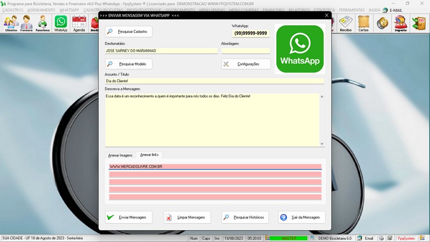Open the ESTATISTICA menu
Viewport: 430px width, 242px height.
[325, 10]
